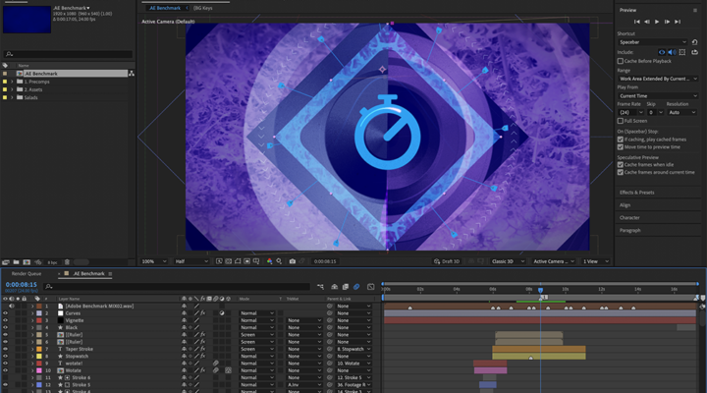Viewport: 707px width, 393px height.
Task: Toggle include video eye icon in Preview
Action: [662, 52]
